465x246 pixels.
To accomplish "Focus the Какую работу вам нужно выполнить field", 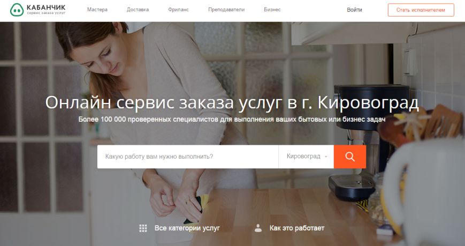I will 188,156.
